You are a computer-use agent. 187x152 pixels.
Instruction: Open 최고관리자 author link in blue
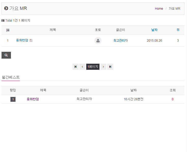point(121,40)
